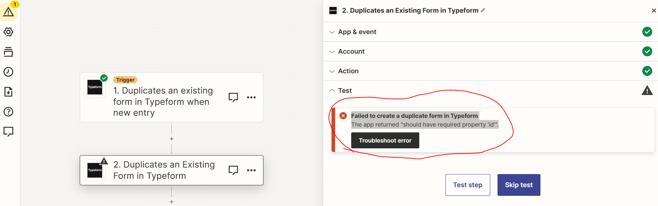The height and width of the screenshot is (206, 658).
Task: Click Test step button
Action: [x=468, y=185]
